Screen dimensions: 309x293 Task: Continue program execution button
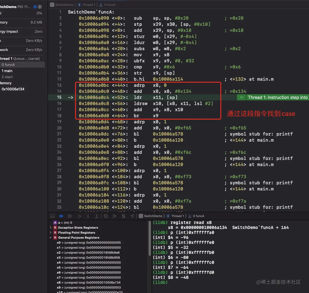click(70, 216)
